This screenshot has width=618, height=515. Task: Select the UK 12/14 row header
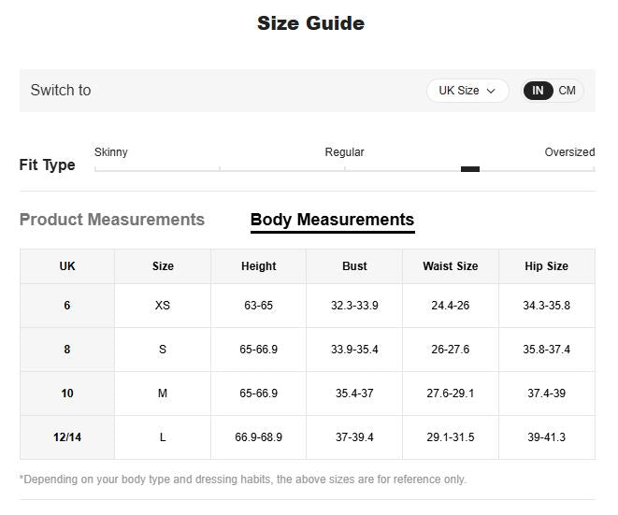point(67,437)
